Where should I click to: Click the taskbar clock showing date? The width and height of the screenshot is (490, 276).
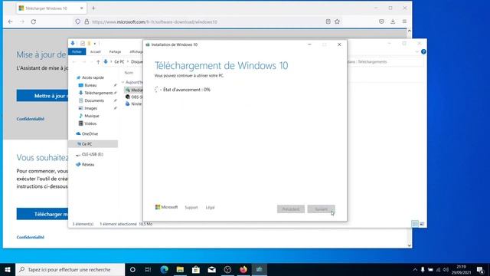point(461,269)
